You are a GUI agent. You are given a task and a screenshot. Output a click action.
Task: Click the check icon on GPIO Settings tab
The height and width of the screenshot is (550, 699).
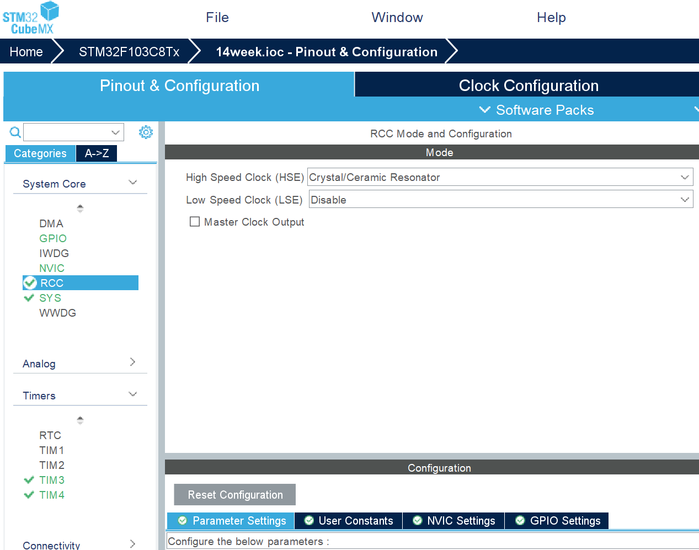coord(520,521)
